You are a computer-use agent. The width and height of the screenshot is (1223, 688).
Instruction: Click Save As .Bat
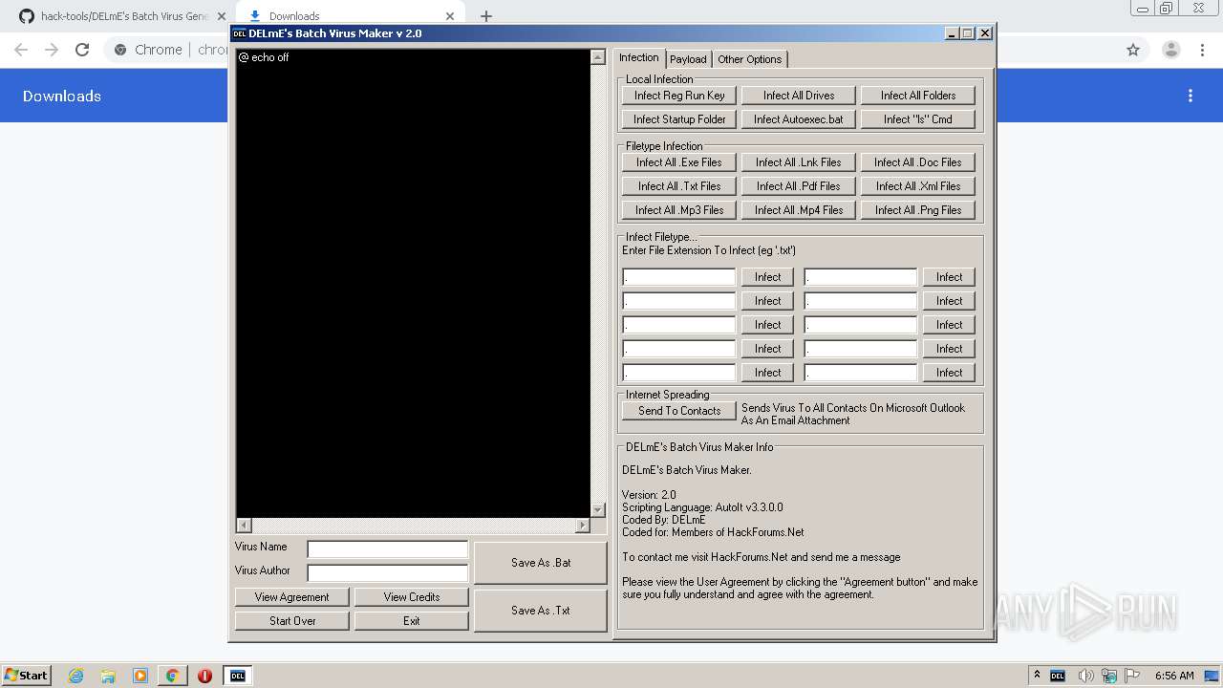pyautogui.click(x=541, y=563)
